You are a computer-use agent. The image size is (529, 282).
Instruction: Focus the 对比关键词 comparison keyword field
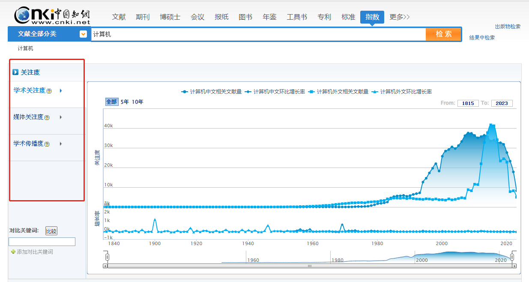42,242
